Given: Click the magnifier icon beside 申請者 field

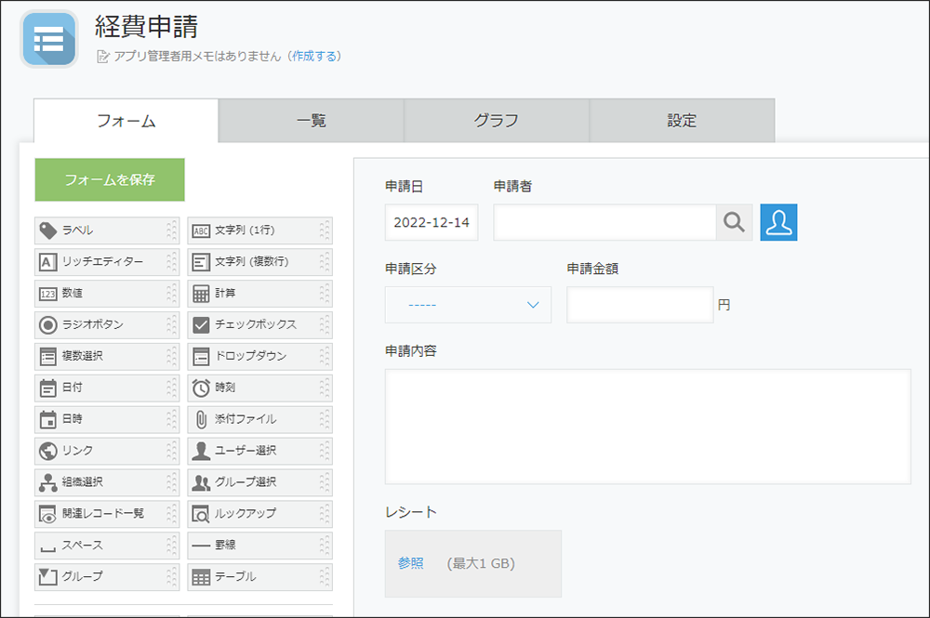Looking at the screenshot, I should tap(734, 222).
